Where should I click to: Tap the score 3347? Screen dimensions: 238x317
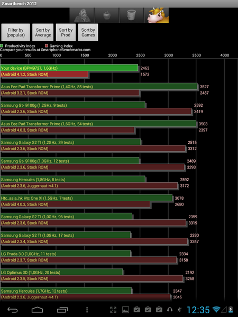pyautogui.click(x=194, y=241)
